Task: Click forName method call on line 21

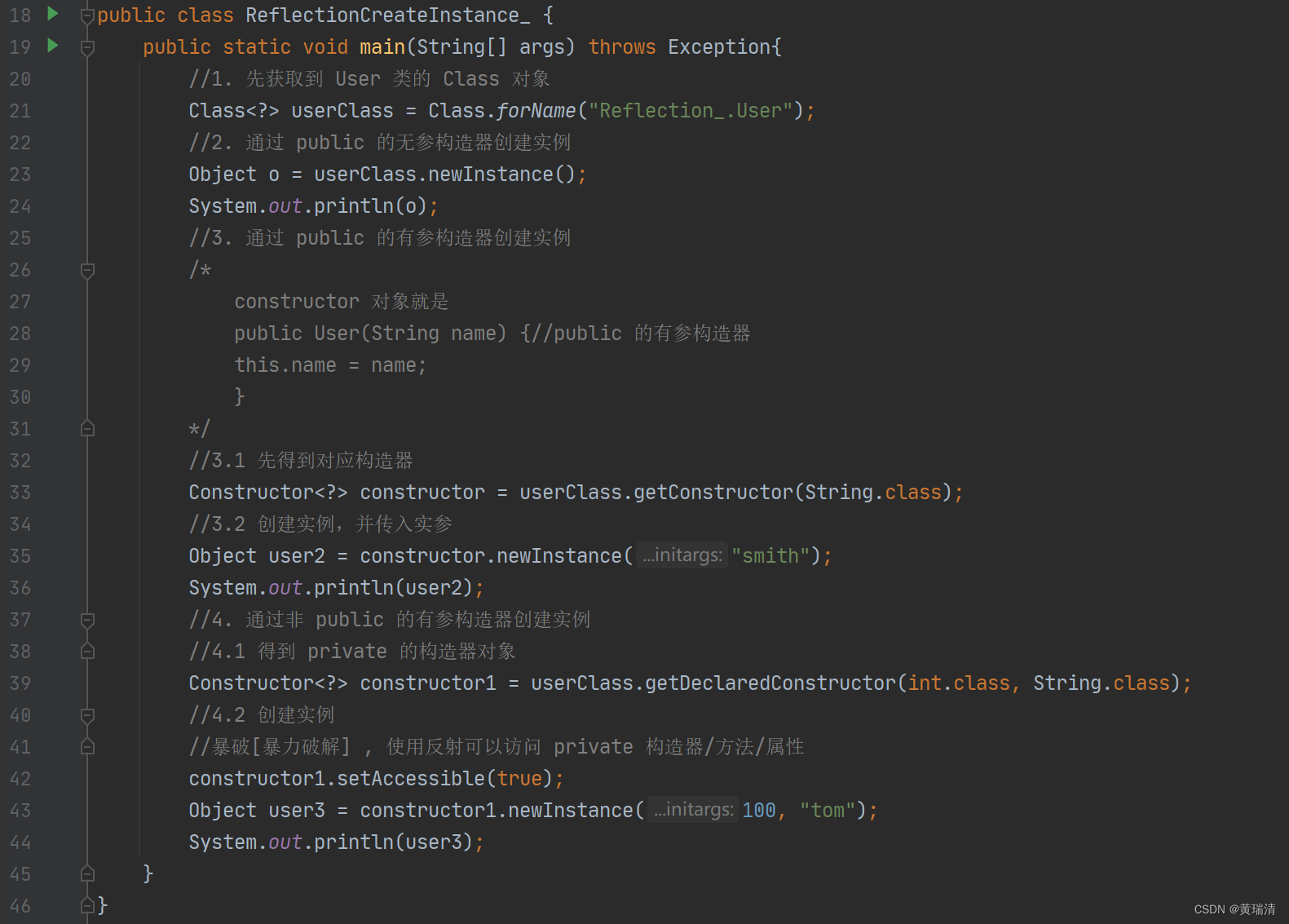Action: click(x=536, y=110)
